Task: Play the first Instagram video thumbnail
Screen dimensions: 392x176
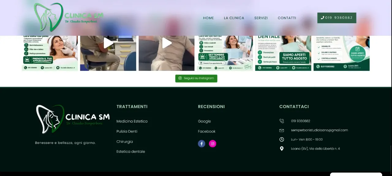Action: point(108,43)
